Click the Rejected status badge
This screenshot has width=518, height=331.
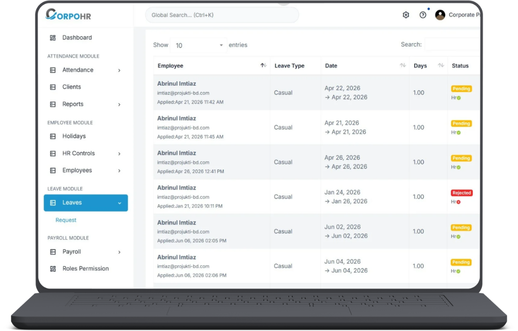coord(462,193)
